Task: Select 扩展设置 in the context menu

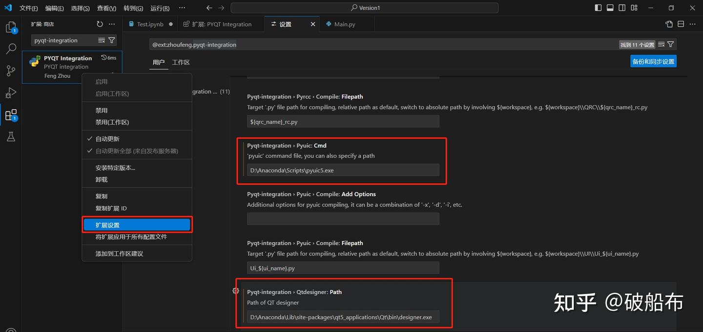Action: [137, 225]
